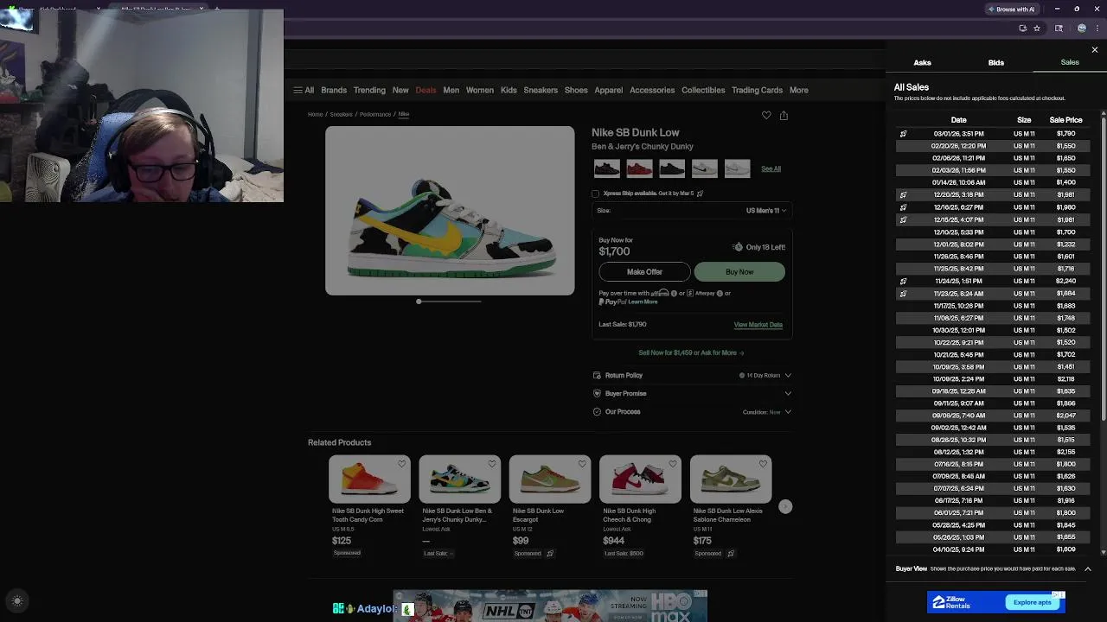This screenshot has height=622, width=1107.
Task: Favorite the Ben & Jerry's related card
Action: [x=492, y=464]
